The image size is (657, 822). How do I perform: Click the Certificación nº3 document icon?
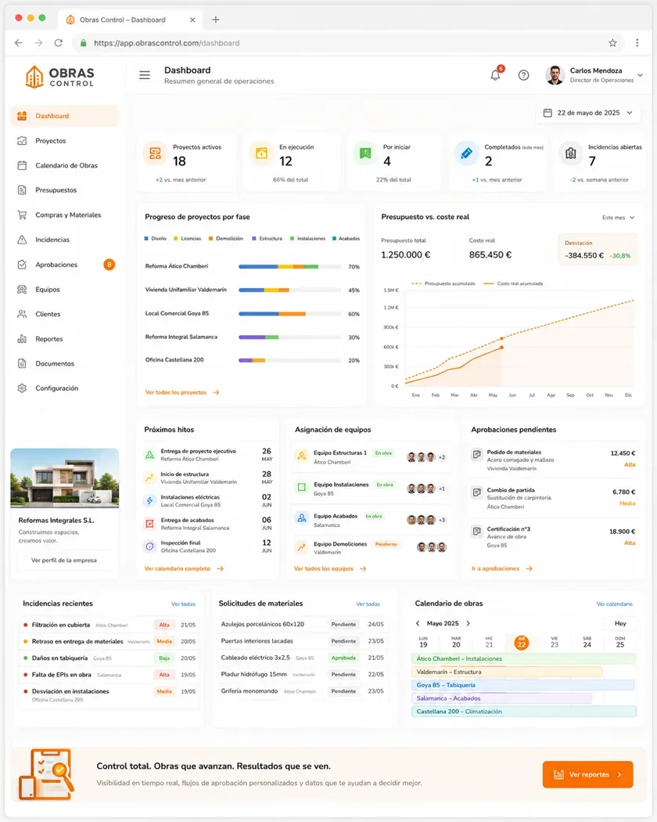(x=477, y=531)
